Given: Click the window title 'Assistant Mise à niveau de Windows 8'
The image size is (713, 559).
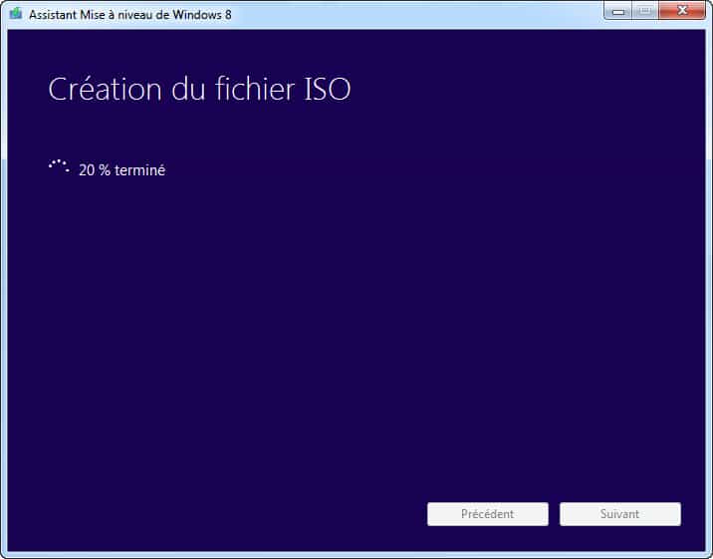Looking at the screenshot, I should click(x=130, y=15).
